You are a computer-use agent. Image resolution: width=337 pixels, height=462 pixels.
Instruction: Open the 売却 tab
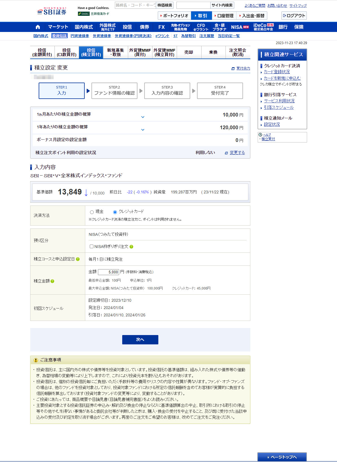[x=189, y=52]
